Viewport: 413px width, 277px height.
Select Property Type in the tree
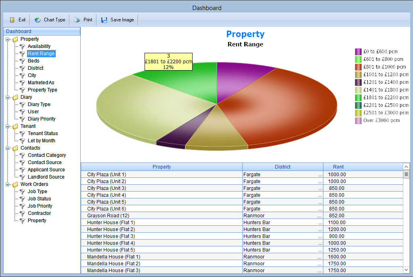click(x=42, y=90)
